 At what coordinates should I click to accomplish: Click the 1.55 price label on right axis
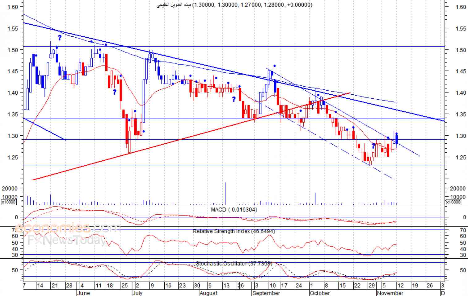click(461, 28)
